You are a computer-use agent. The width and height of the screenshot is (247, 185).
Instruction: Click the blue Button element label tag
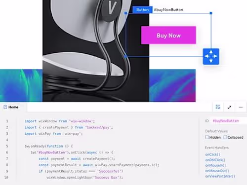pyautogui.click(x=142, y=10)
